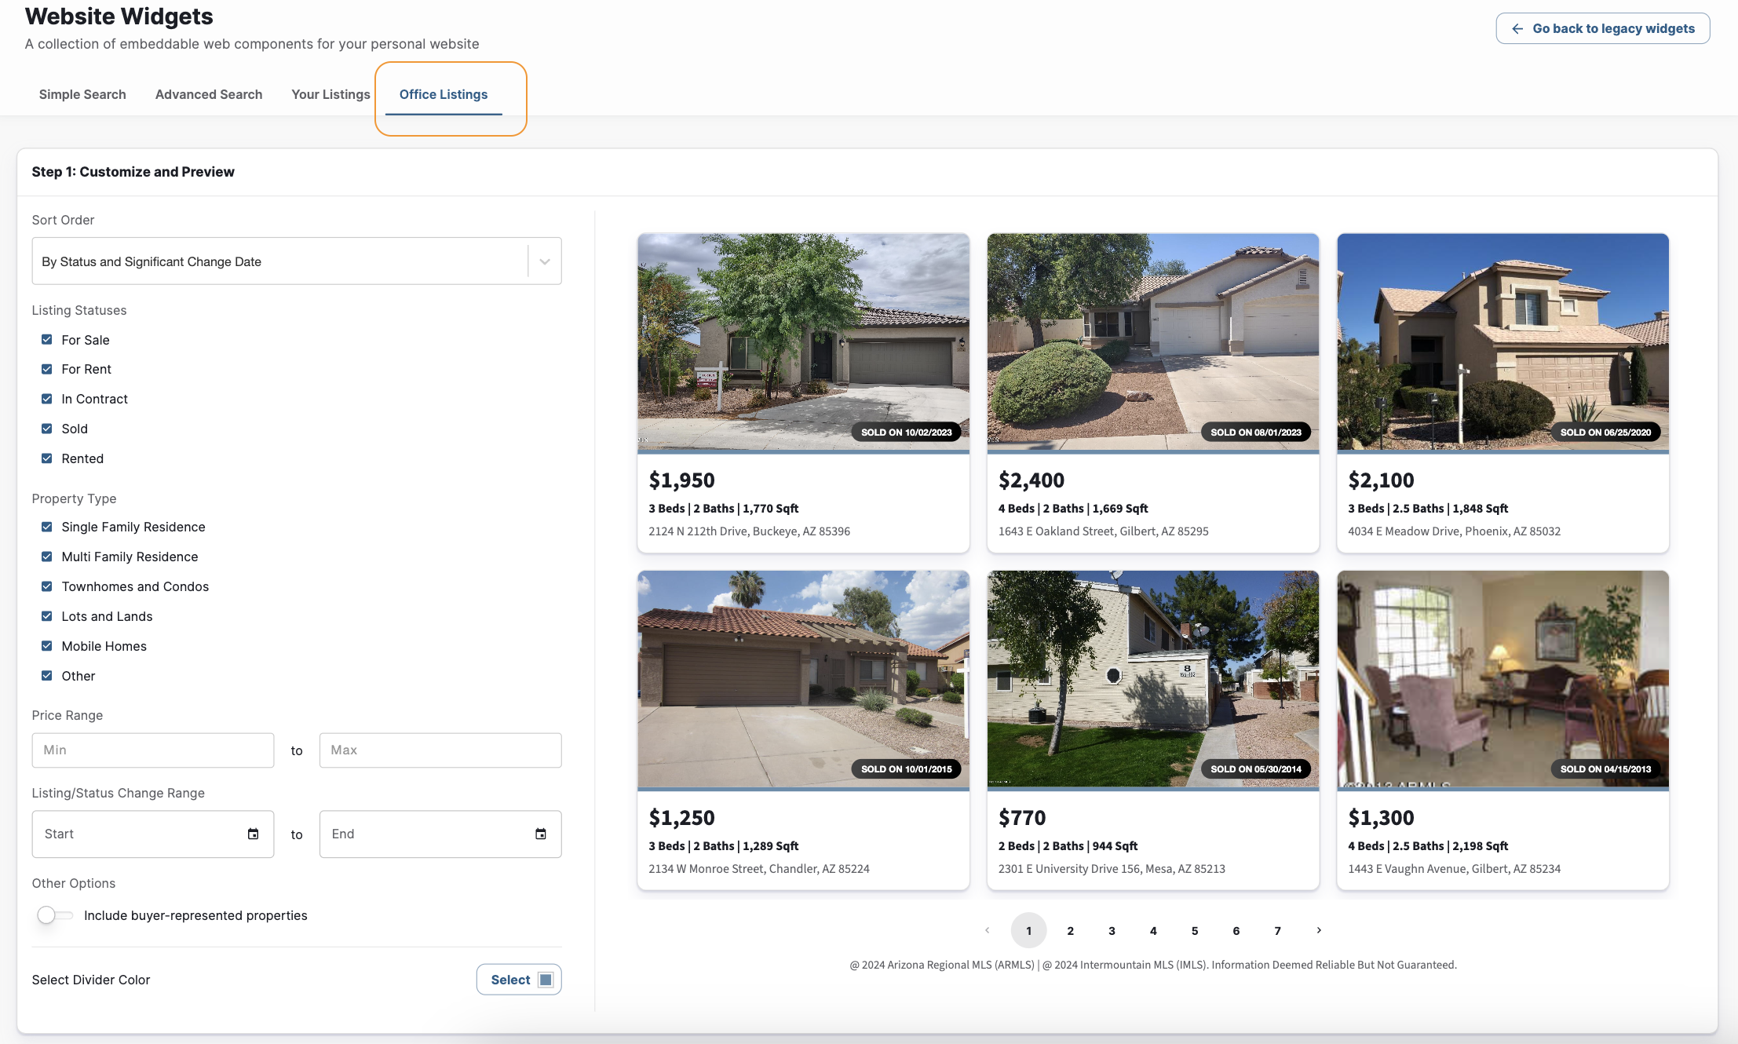
Task: Uncheck Single Family Residence
Action: pyautogui.click(x=46, y=527)
